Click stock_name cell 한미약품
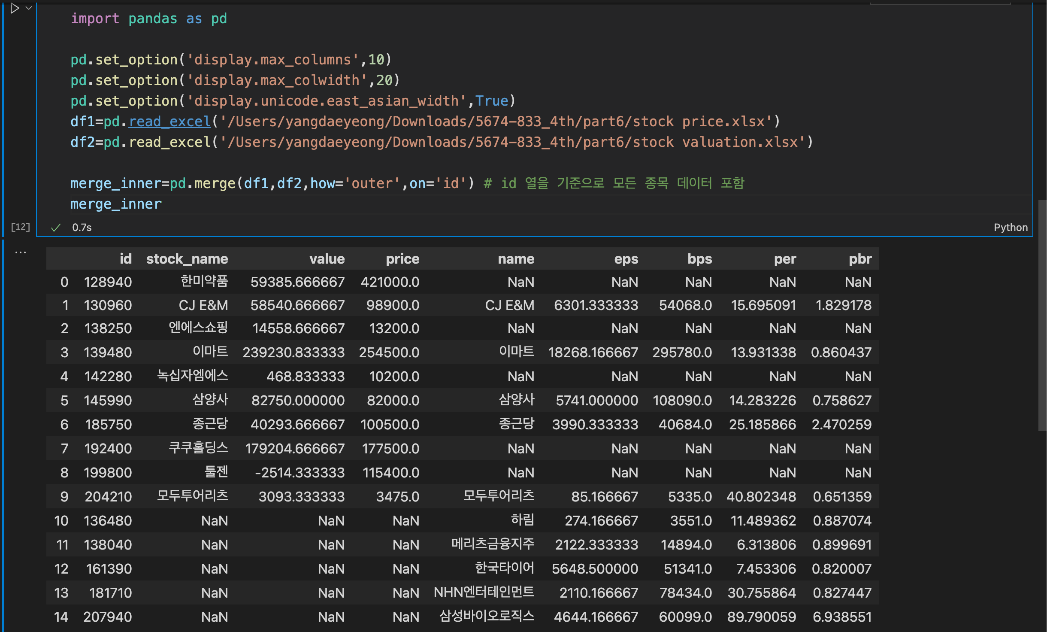This screenshot has height=632, width=1047. 204,281
